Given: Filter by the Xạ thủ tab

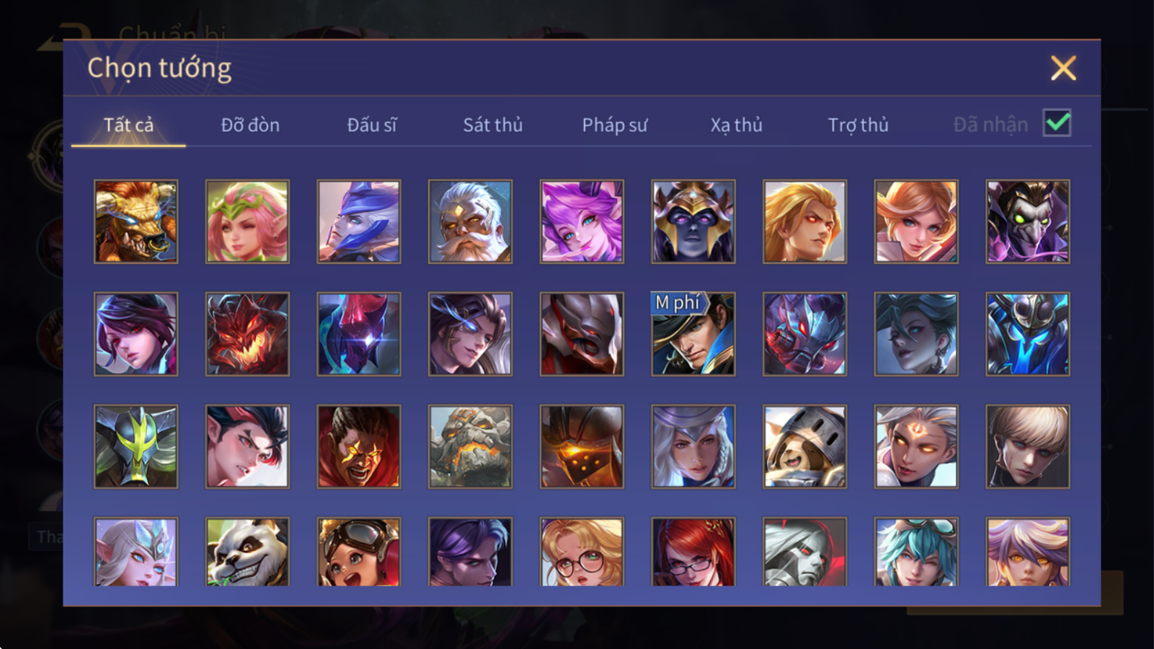Looking at the screenshot, I should coord(736,125).
